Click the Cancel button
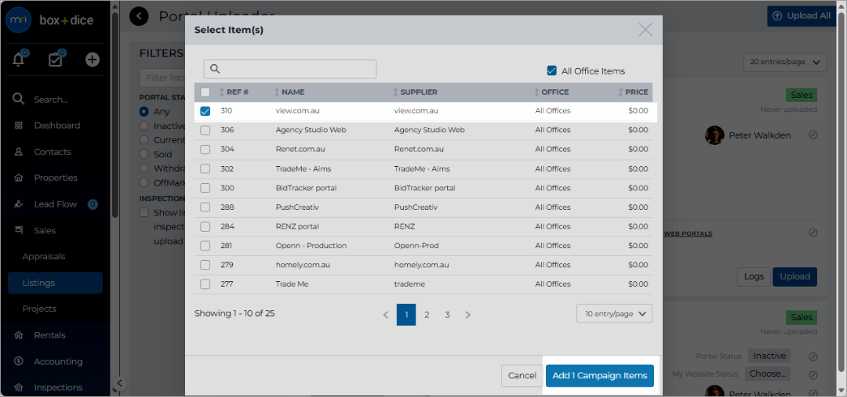Image resolution: width=847 pixels, height=397 pixels. click(x=522, y=376)
